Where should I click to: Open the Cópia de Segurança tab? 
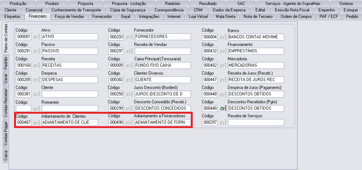point(128,10)
